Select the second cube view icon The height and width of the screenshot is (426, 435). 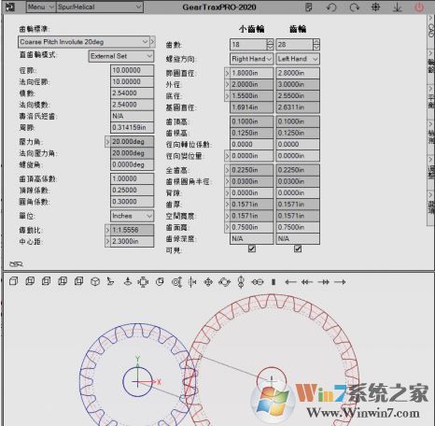tap(30, 281)
